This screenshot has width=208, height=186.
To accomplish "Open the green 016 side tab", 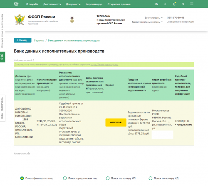I will pos(2,57).
